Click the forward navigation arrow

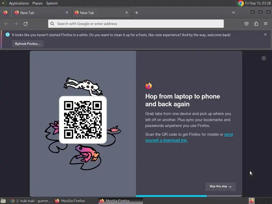click(16, 24)
